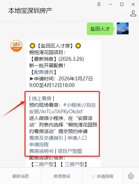Open my own avatar thumbnail
Image resolution: width=139 pixels, height=184 pixels.
coord(123,28)
